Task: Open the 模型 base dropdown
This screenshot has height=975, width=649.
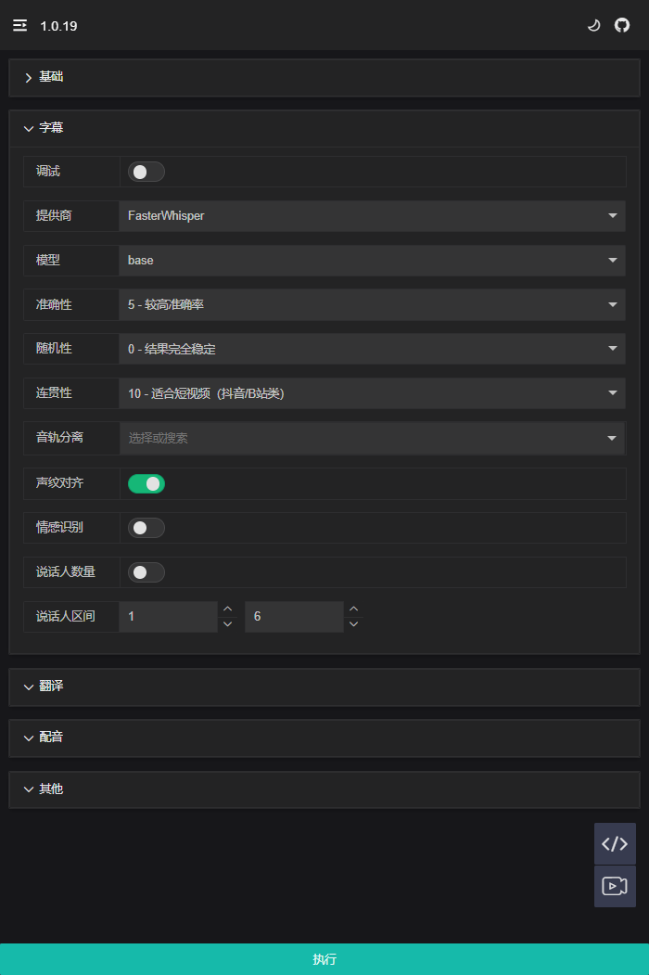Action: (x=372, y=261)
